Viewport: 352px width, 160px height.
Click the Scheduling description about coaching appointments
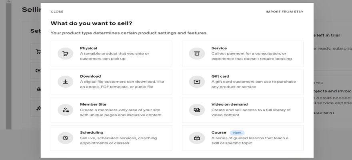tap(118, 140)
